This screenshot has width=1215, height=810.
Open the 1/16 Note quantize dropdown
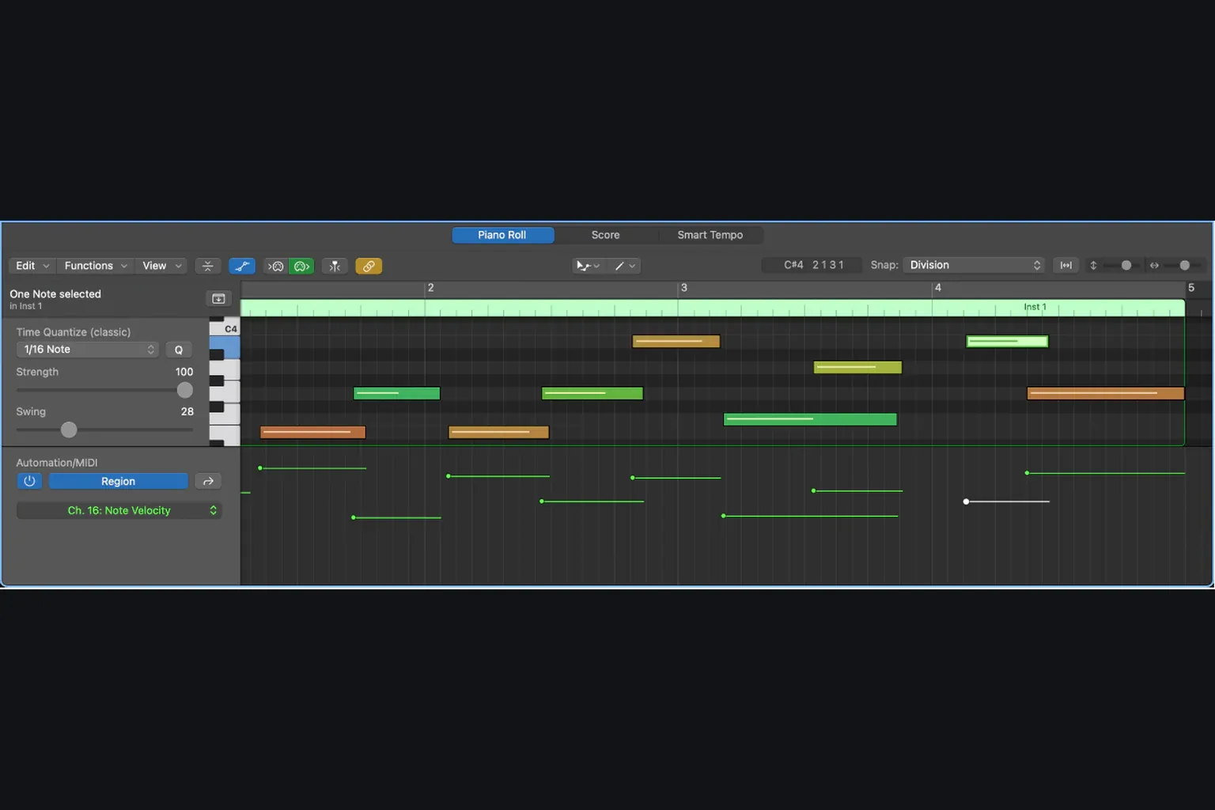(88, 350)
